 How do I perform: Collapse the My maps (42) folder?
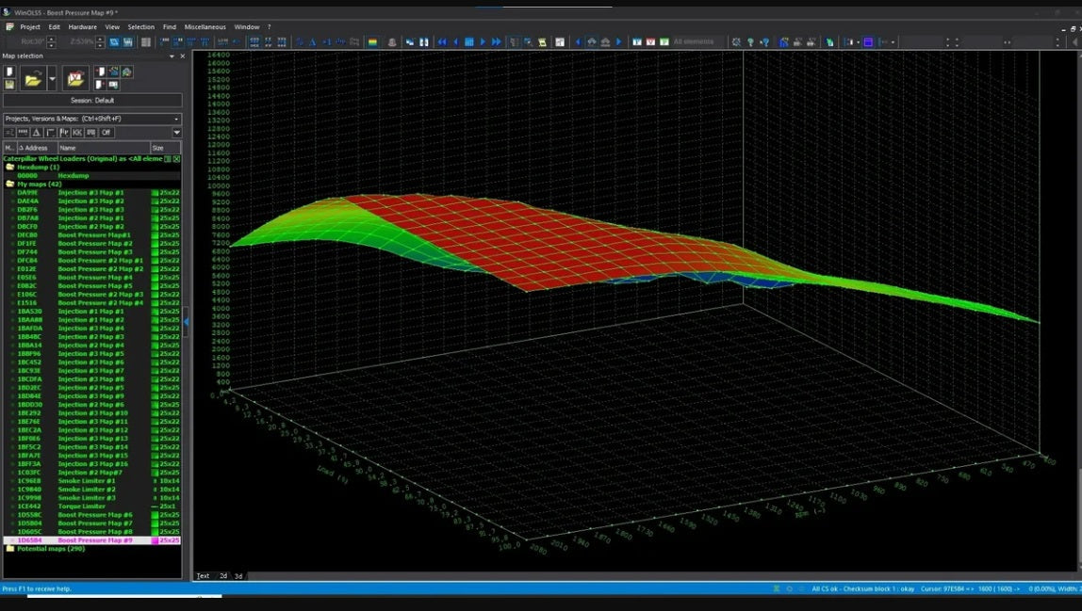[x=10, y=185]
